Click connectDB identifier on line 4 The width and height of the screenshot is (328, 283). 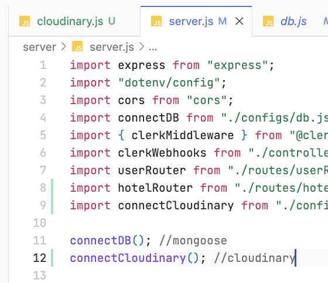[149, 118]
